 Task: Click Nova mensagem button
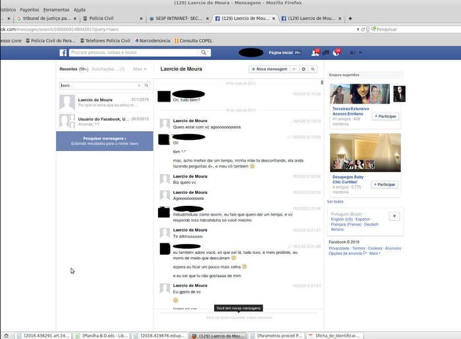tap(269, 69)
